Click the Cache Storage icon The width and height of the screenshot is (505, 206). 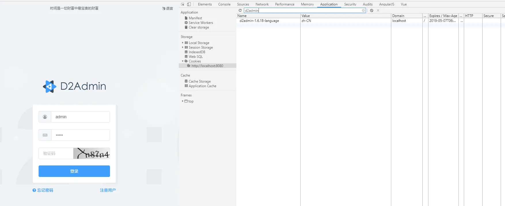186,81
